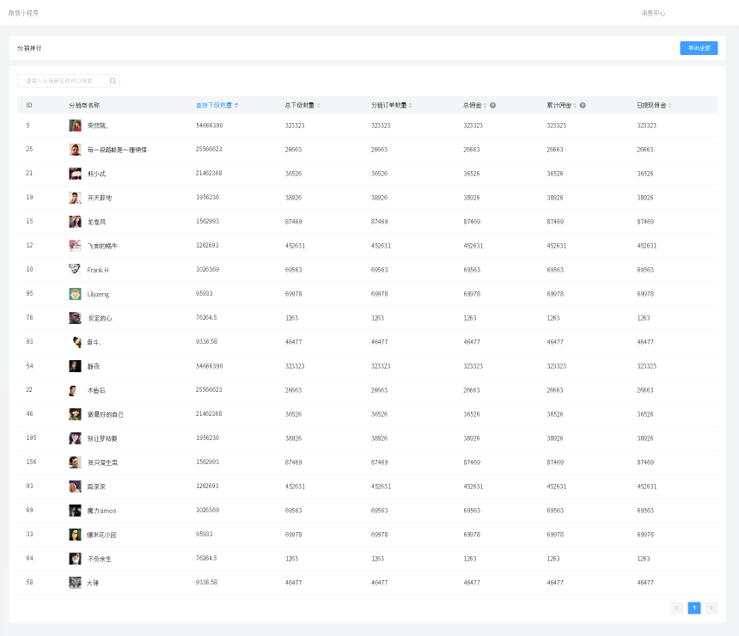This screenshot has width=739, height=636.
Task: Click the search magnifier icon
Action: [x=113, y=81]
